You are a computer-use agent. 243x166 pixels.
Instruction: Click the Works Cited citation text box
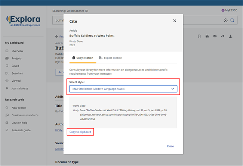[x=123, y=113]
